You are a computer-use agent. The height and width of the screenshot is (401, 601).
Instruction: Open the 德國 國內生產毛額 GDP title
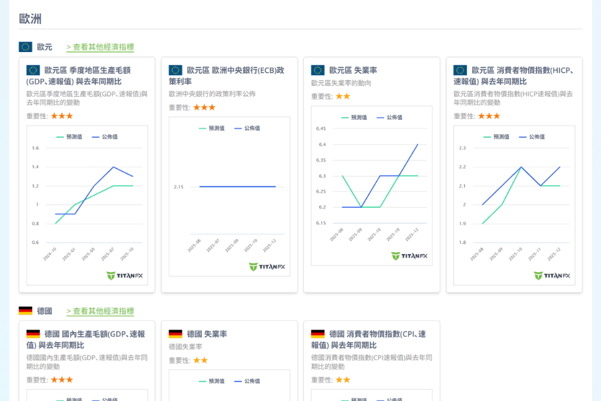click(x=85, y=340)
